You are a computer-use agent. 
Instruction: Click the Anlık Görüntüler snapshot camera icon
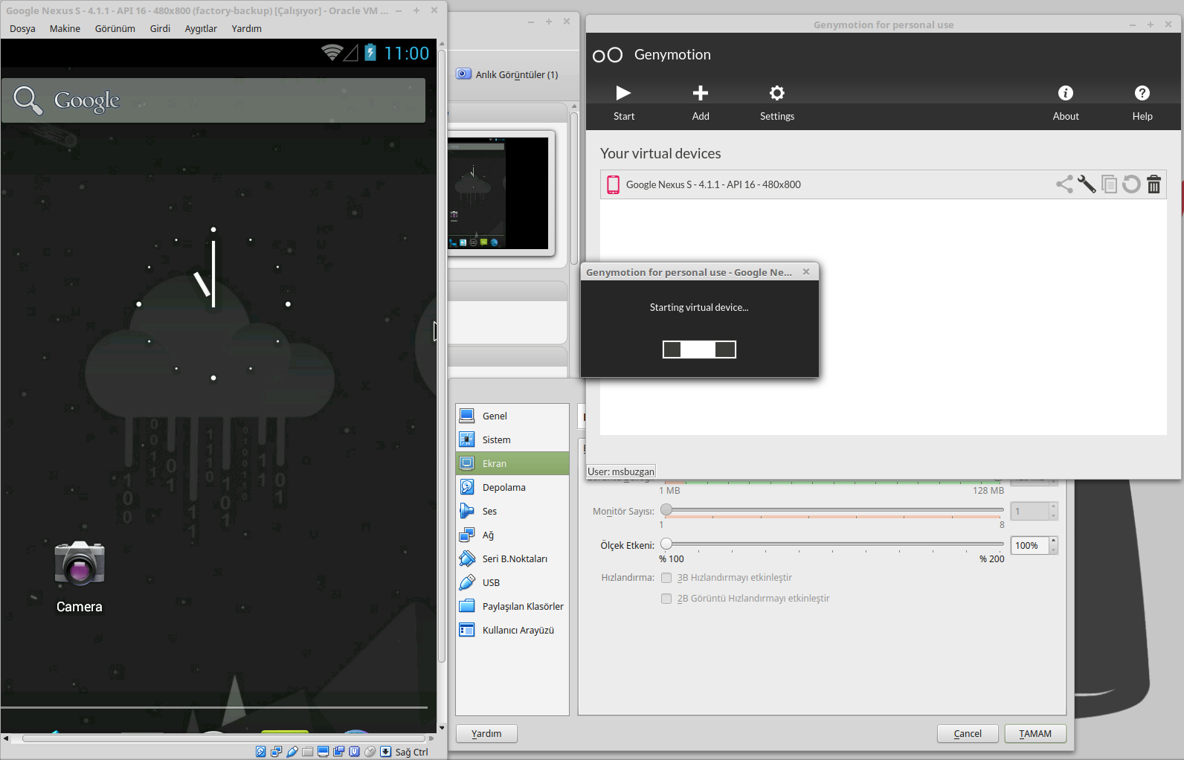[x=463, y=74]
